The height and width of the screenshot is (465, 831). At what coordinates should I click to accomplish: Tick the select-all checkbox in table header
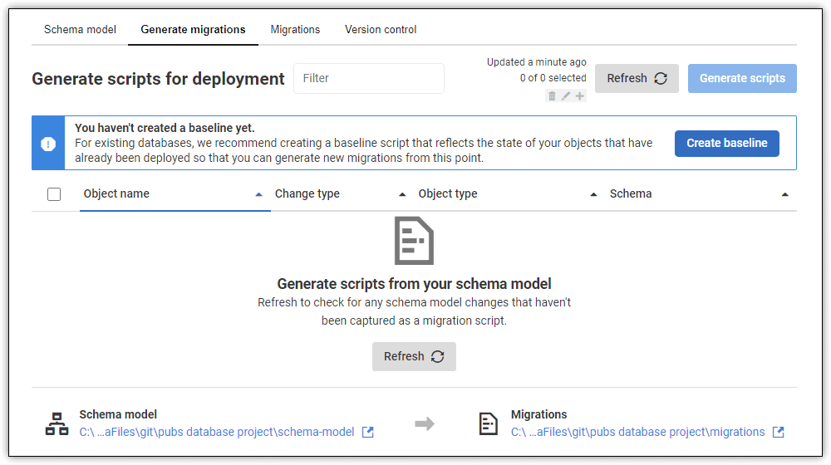click(x=54, y=194)
